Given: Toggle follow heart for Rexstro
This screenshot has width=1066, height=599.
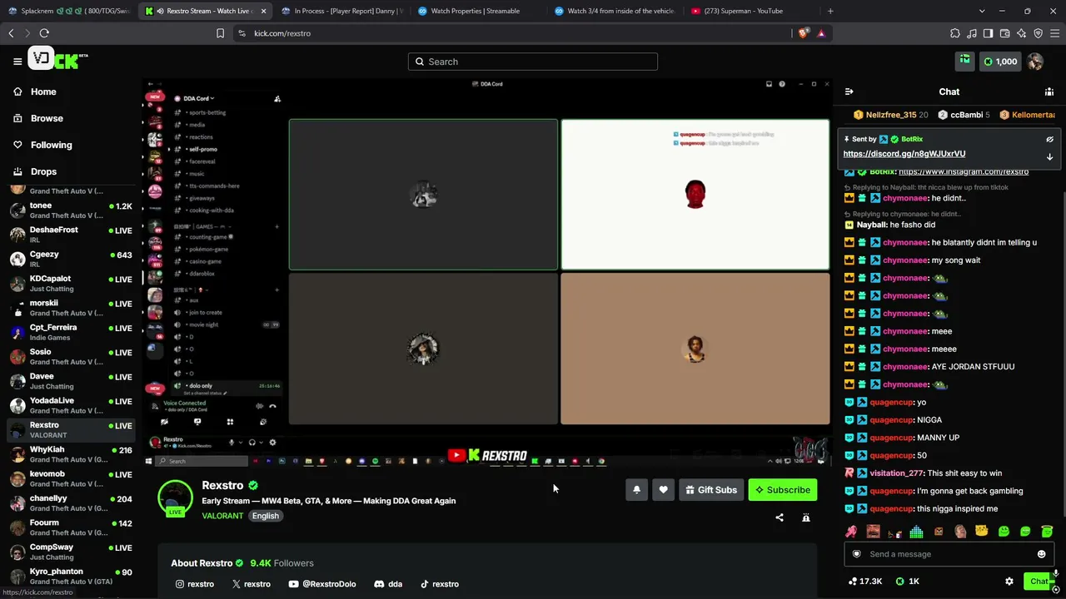Looking at the screenshot, I should tap(663, 490).
